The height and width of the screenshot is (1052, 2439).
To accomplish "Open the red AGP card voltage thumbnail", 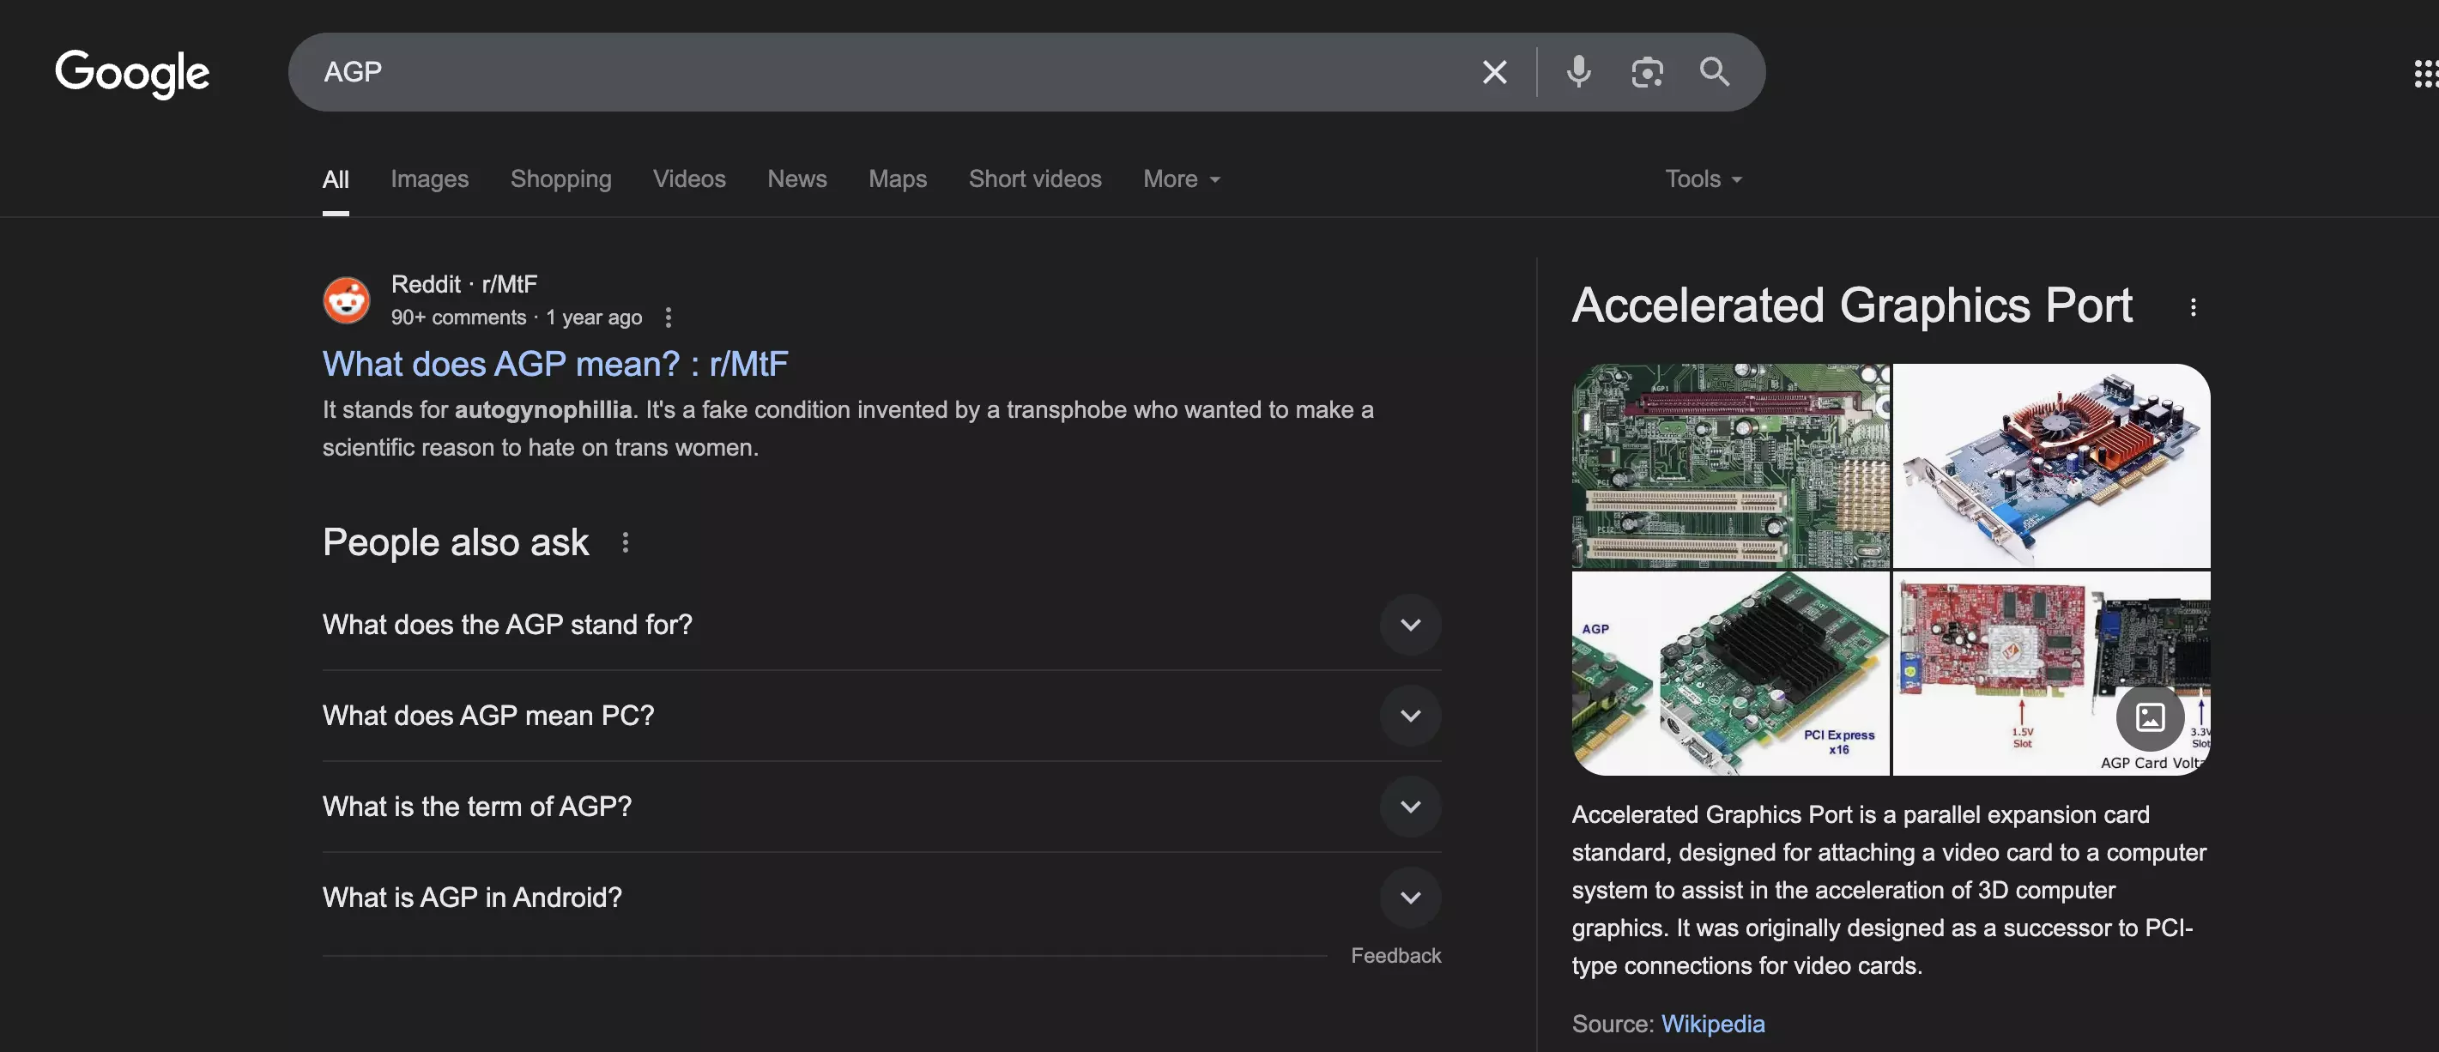I will pos(2052,674).
